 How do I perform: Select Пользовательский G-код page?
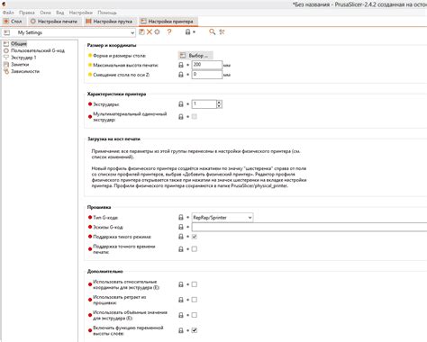coord(38,50)
